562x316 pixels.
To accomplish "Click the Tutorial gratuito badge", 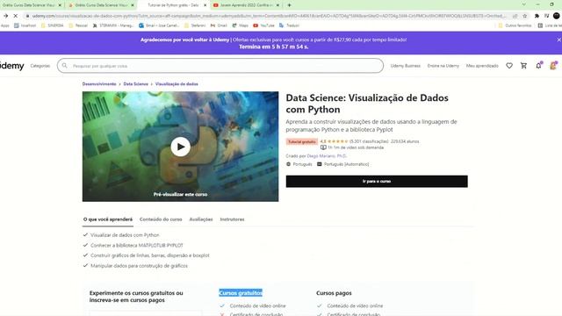I will pyautogui.click(x=302, y=142).
